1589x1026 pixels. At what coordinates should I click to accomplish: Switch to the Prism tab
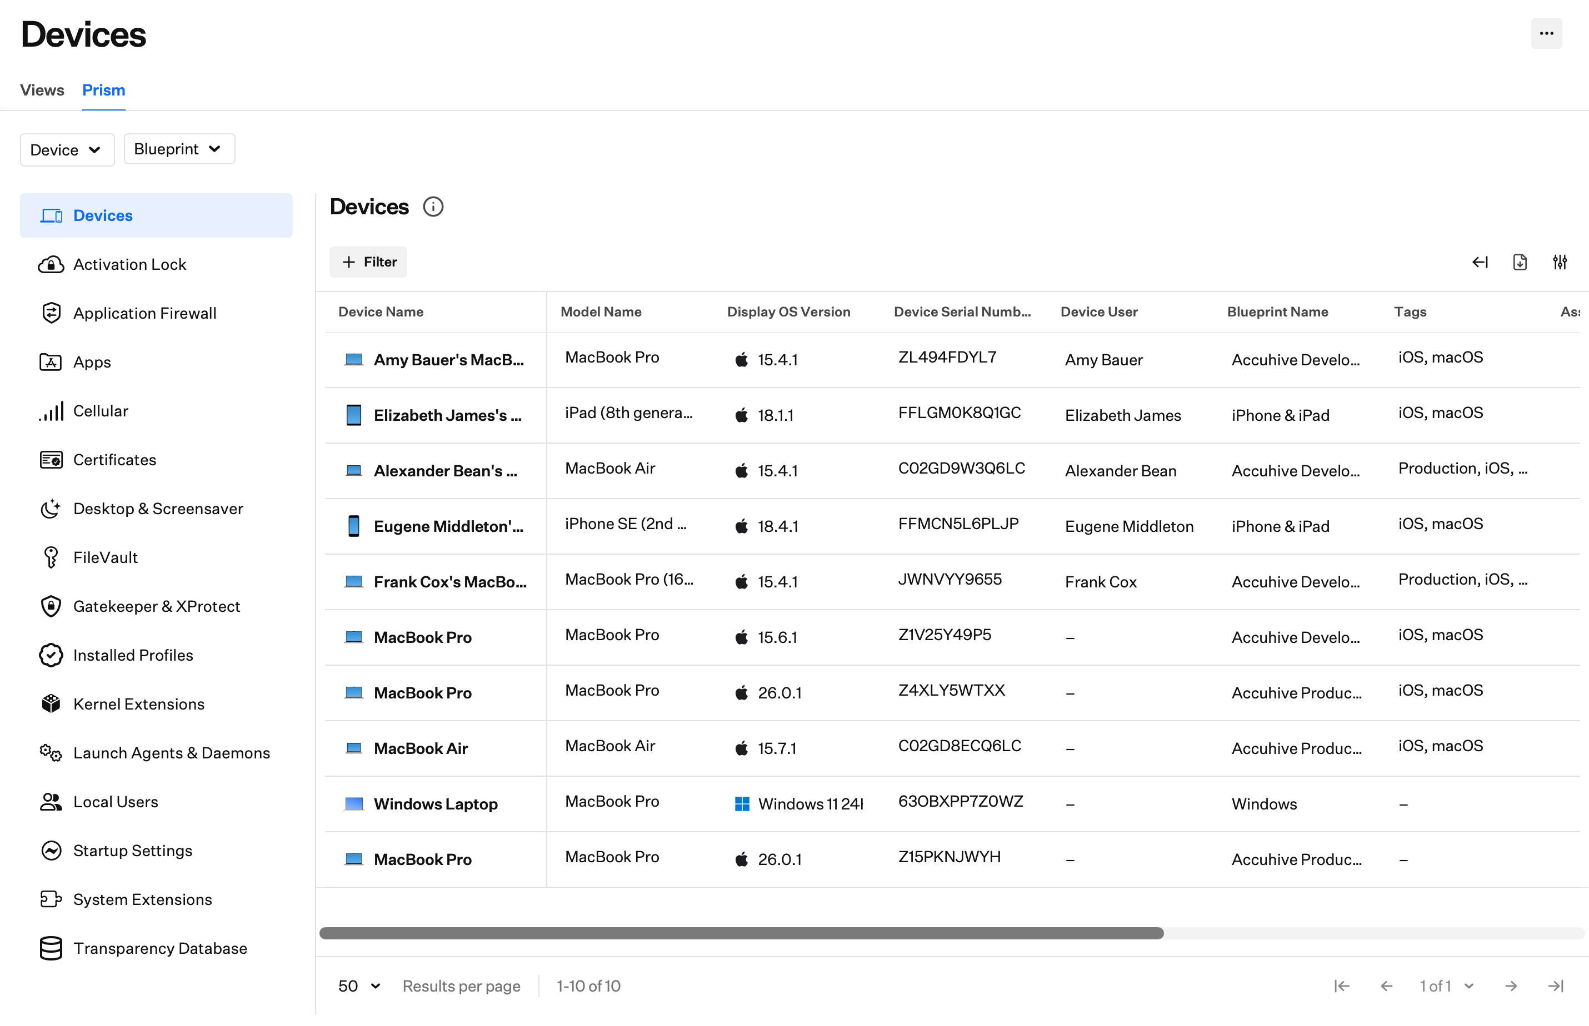[x=104, y=90]
